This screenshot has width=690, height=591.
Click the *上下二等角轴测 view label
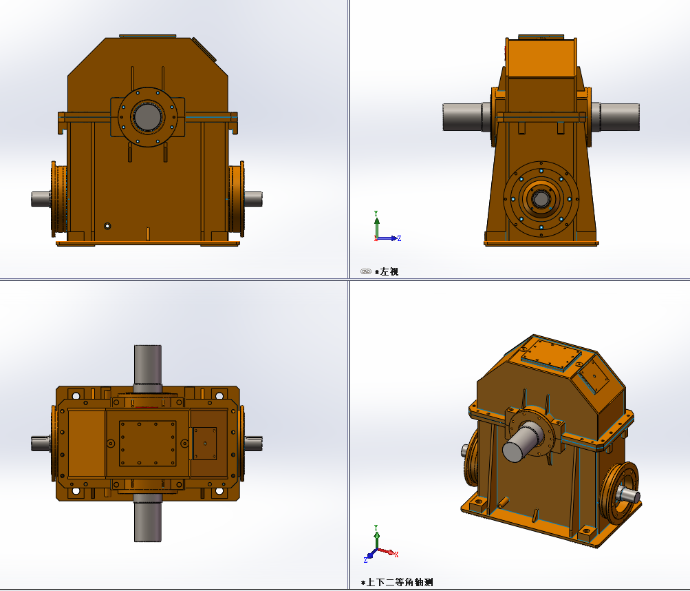(397, 583)
